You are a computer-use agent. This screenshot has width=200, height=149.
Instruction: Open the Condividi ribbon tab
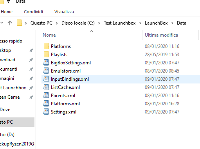pyautogui.click(x=34, y=12)
